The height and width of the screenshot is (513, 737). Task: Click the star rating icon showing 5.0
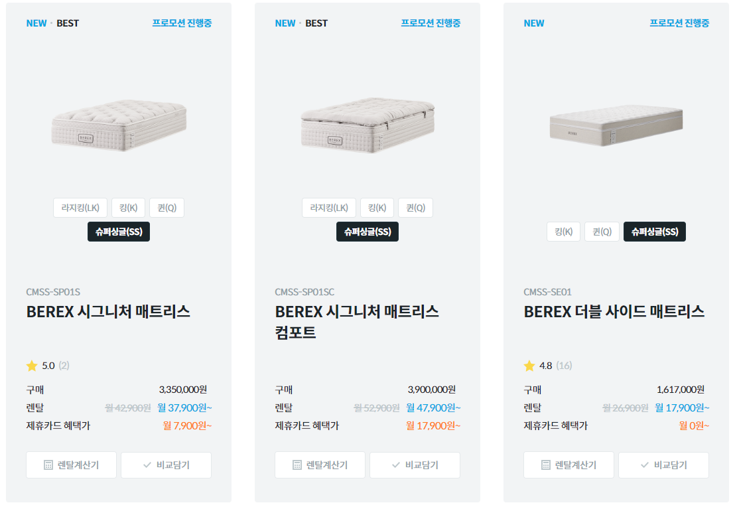(x=31, y=366)
